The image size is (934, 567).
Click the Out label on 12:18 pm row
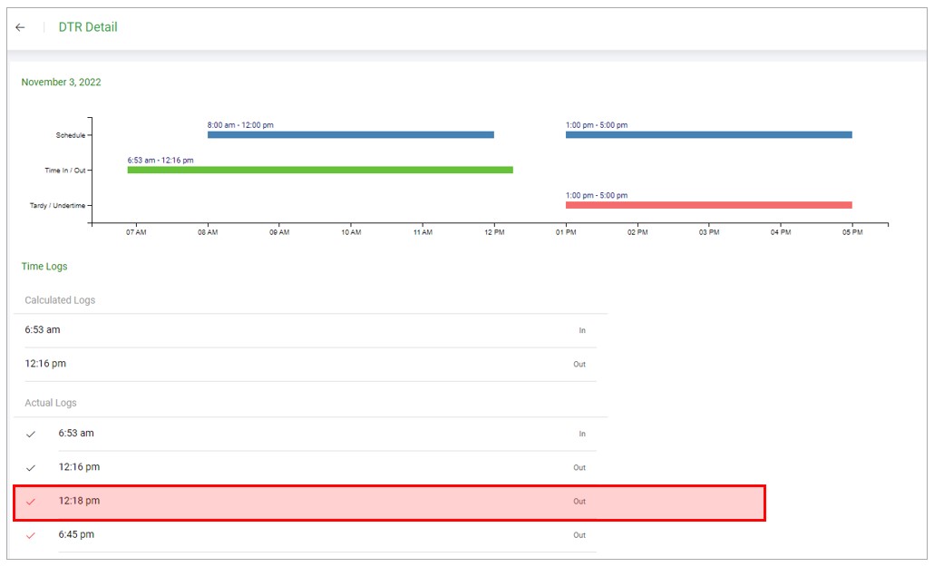pyautogui.click(x=579, y=502)
